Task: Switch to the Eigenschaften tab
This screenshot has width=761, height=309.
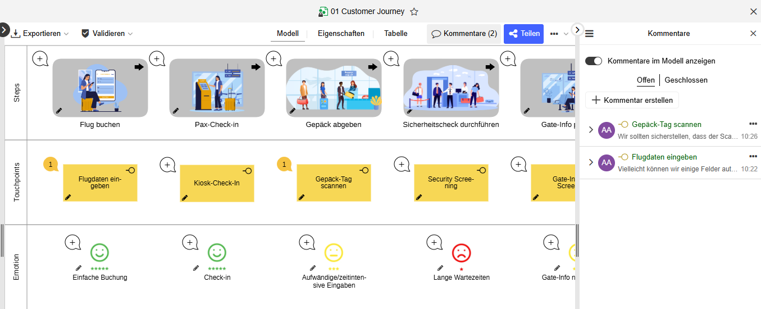Action: pos(341,34)
